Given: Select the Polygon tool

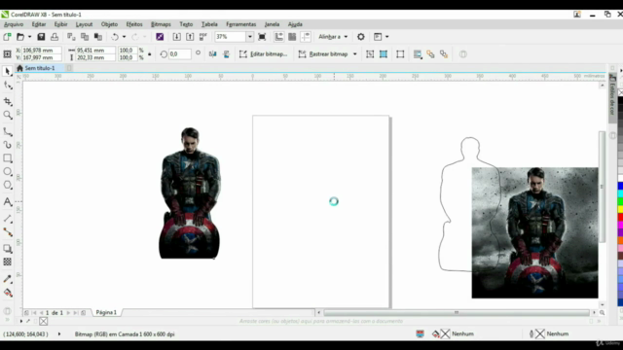Looking at the screenshot, I should [x=8, y=185].
